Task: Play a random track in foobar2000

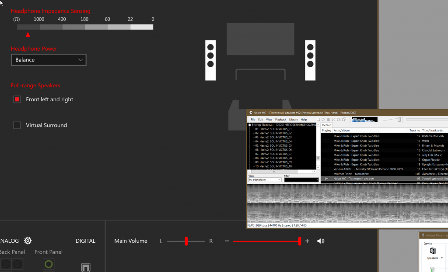Action: [344, 120]
